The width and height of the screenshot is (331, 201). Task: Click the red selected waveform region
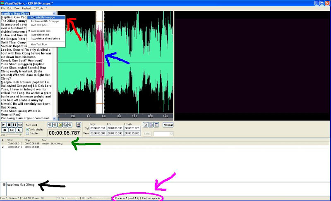(x=100, y=59)
